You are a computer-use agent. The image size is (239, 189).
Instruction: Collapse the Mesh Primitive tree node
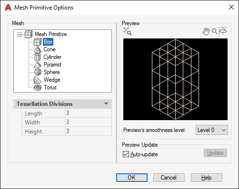point(20,34)
